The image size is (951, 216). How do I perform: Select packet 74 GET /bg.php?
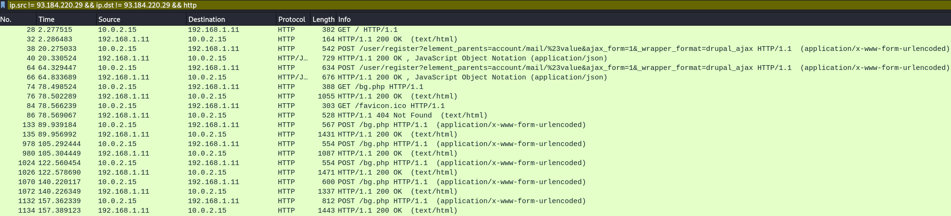[x=475, y=87]
